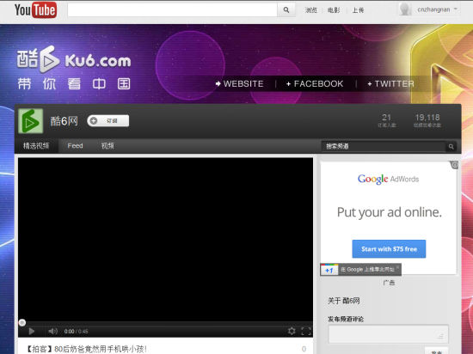Switch to the 视频 tab
The image size is (473, 354).
pos(107,146)
